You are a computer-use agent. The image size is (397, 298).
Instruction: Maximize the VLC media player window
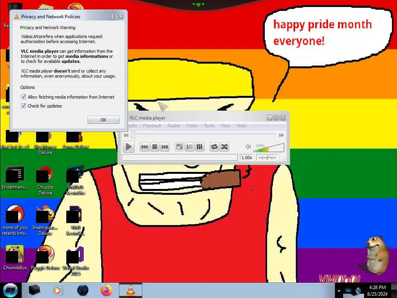[x=276, y=118]
